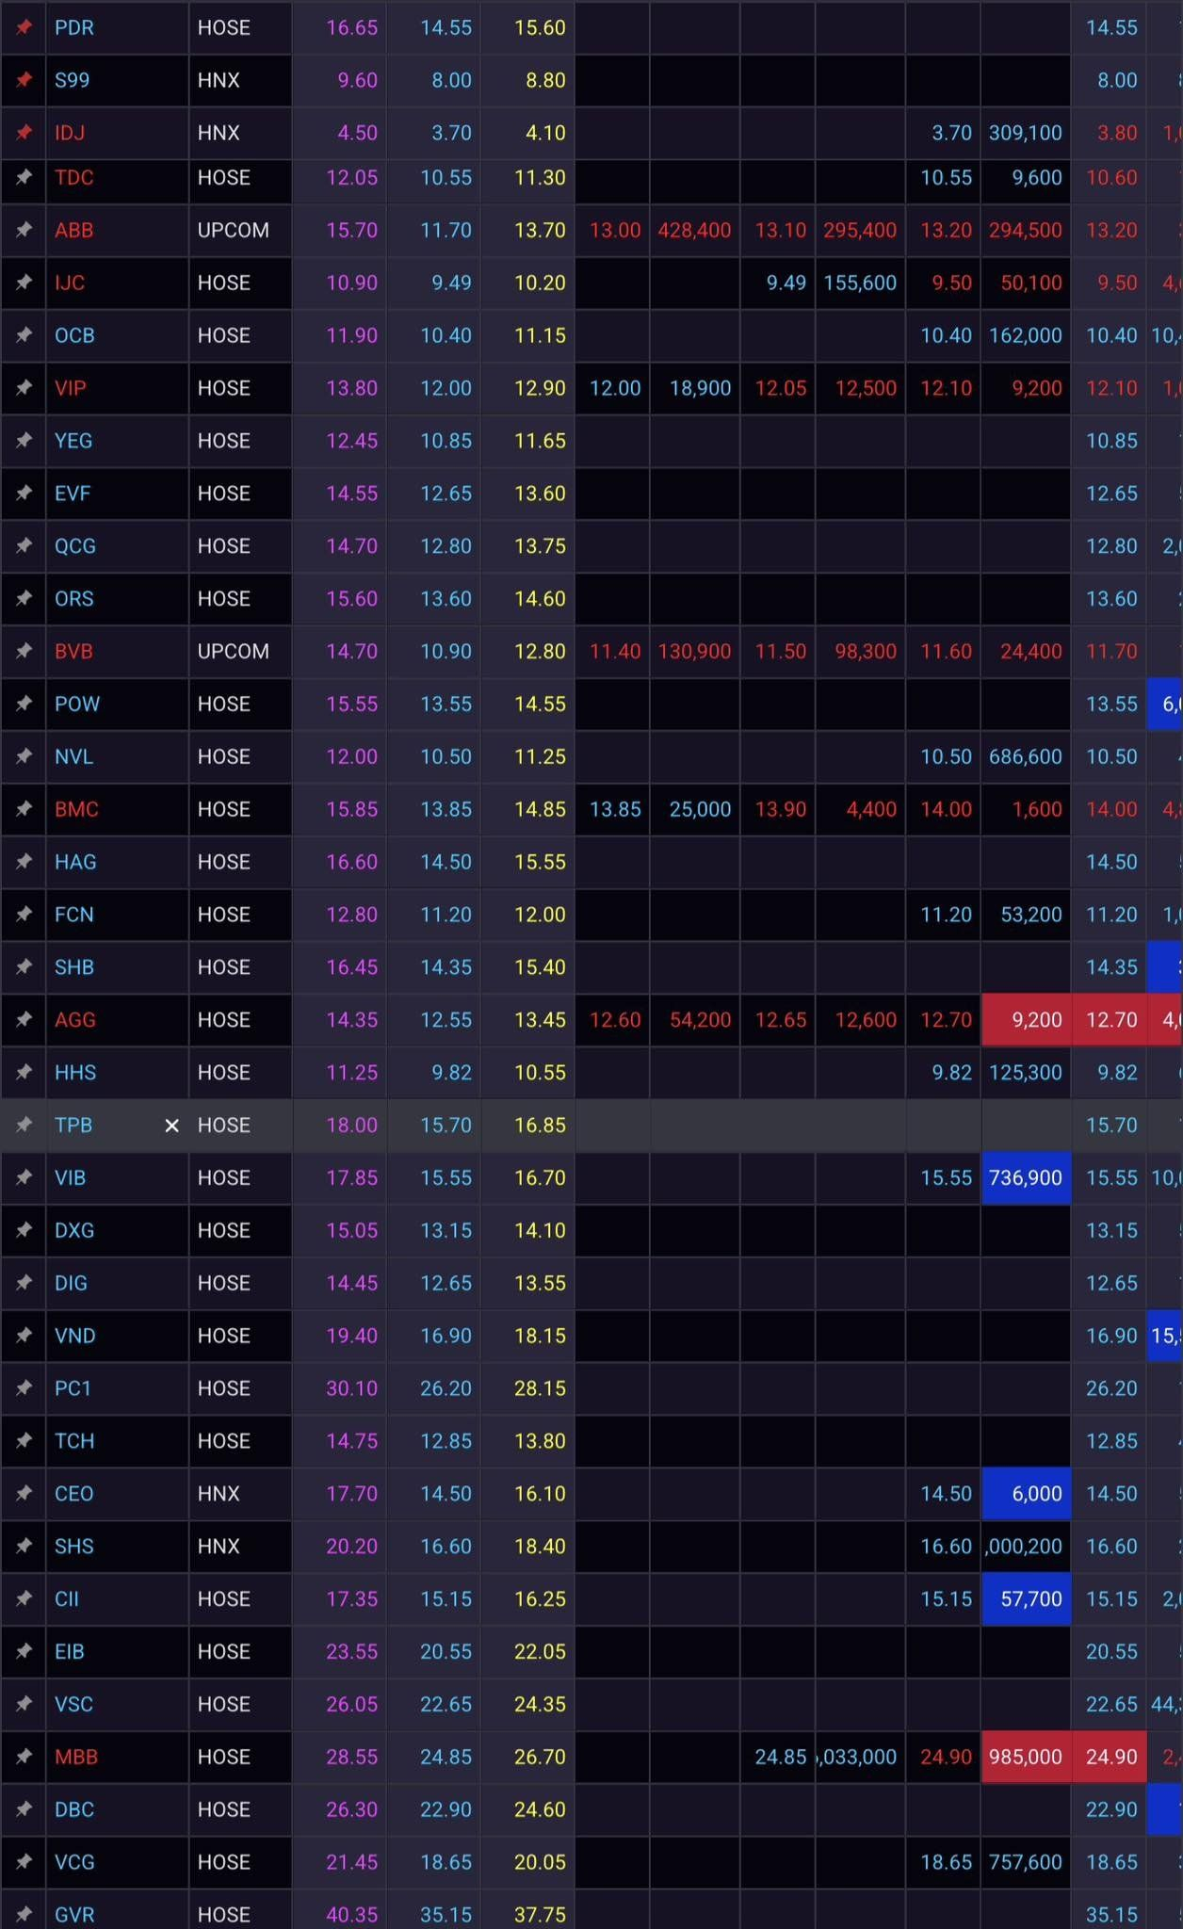Select the DXG ticker
Image resolution: width=1183 pixels, height=1929 pixels.
(x=74, y=1230)
